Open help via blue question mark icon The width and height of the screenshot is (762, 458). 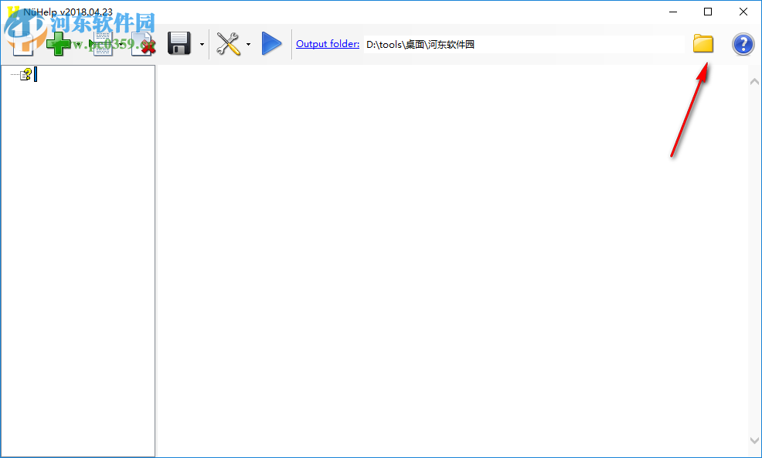point(743,44)
